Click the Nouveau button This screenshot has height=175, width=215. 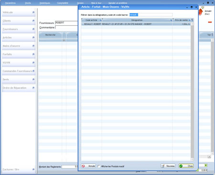(x=168, y=166)
